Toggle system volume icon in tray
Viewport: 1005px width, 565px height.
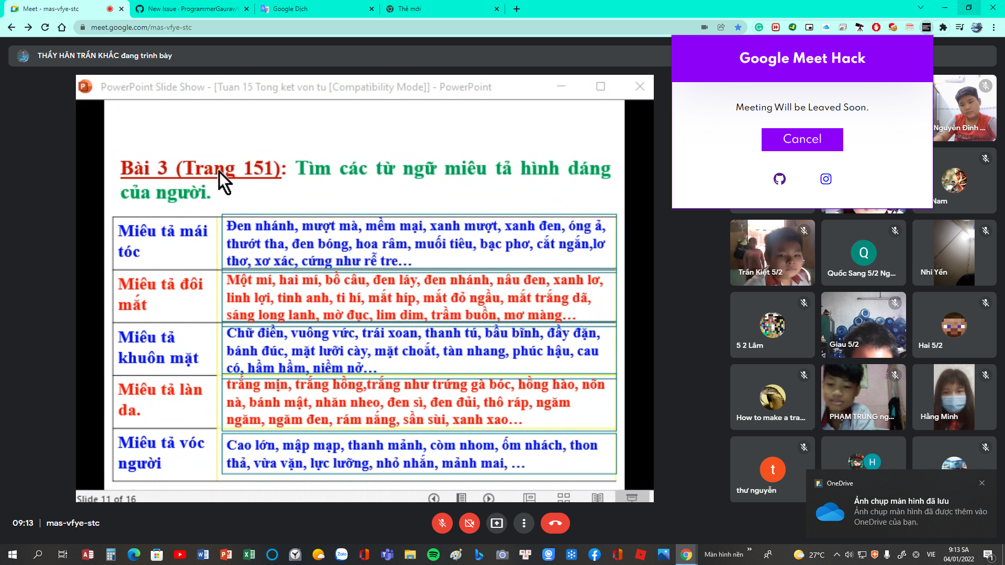tap(849, 555)
